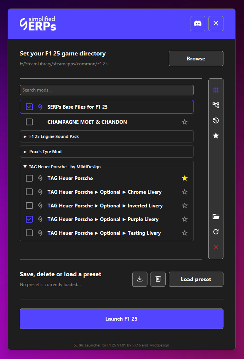Click the game directory path text
Viewport: 244px width, 359px height.
click(64, 64)
